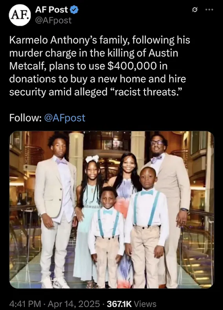
Task: Open the Grok slashed-circle icon
Action: [195, 9]
